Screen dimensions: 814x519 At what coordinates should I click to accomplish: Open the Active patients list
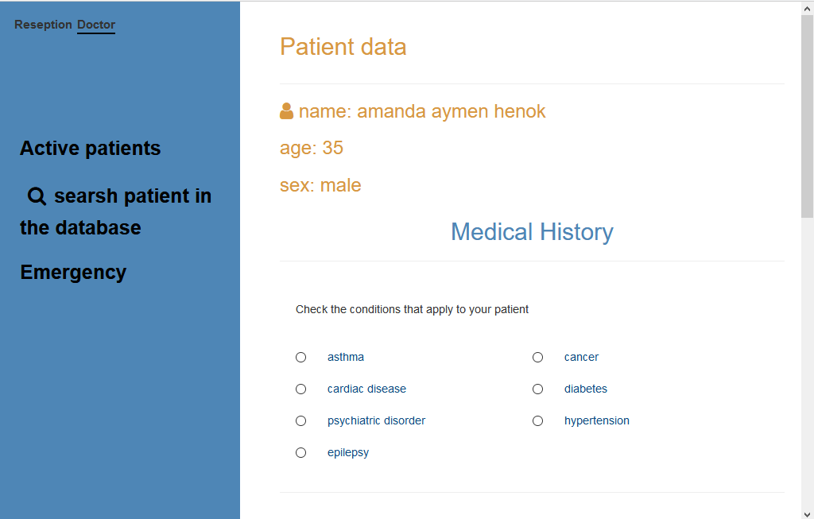[x=90, y=148]
